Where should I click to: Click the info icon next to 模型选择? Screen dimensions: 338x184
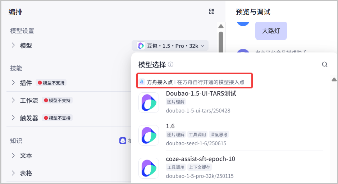[x=170, y=64]
